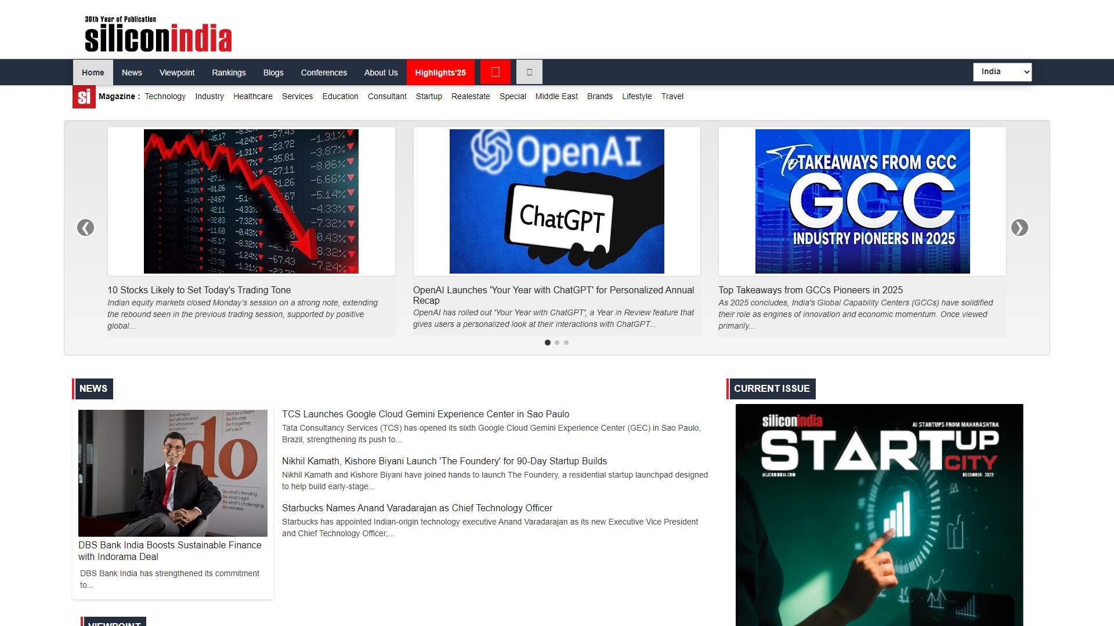Click the grey icon button beside Highlights

(x=529, y=72)
